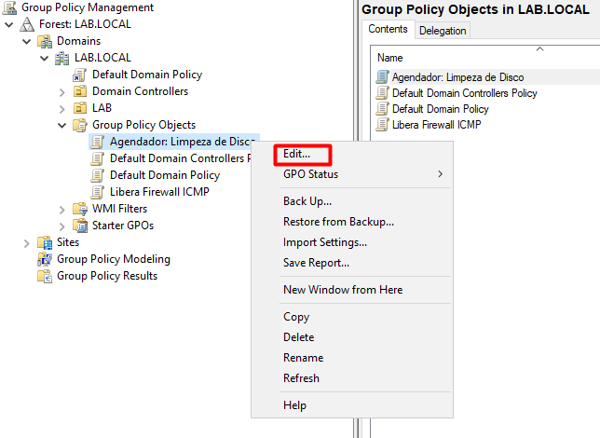
Task: Expand the LAB organizational unit
Action: coord(62,108)
